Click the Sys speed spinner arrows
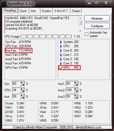Viewport: 114px width, 131px height. click(22, 84)
